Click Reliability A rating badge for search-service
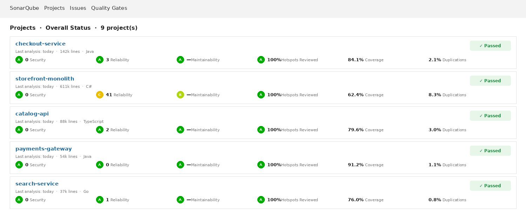This screenshot has height=217, width=526. point(100,200)
